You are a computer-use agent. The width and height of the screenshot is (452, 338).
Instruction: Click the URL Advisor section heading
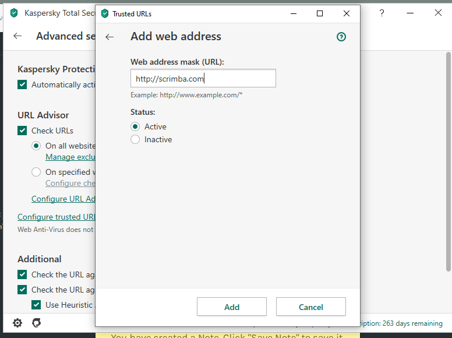pos(43,115)
